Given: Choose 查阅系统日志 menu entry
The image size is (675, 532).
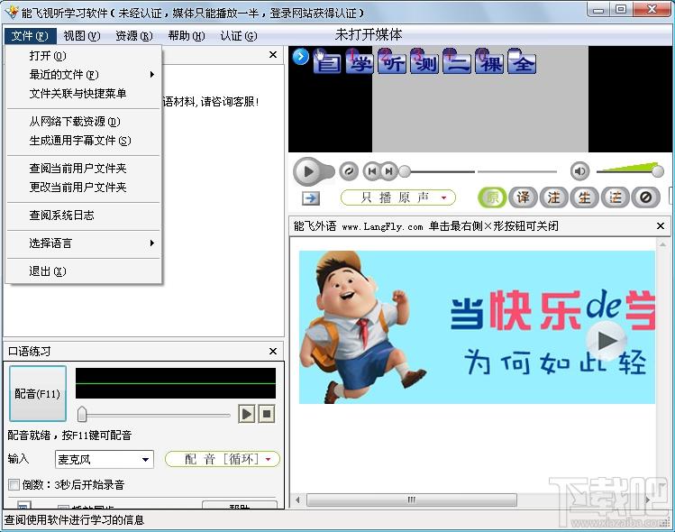Looking at the screenshot, I should pos(84,216).
